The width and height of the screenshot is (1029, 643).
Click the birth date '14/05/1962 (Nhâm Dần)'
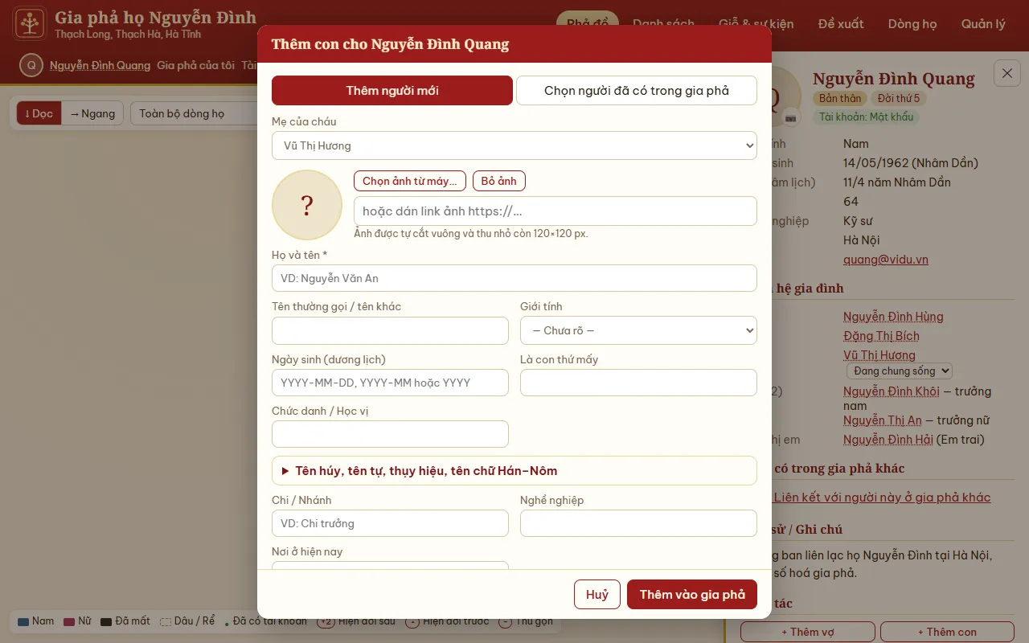point(911,163)
